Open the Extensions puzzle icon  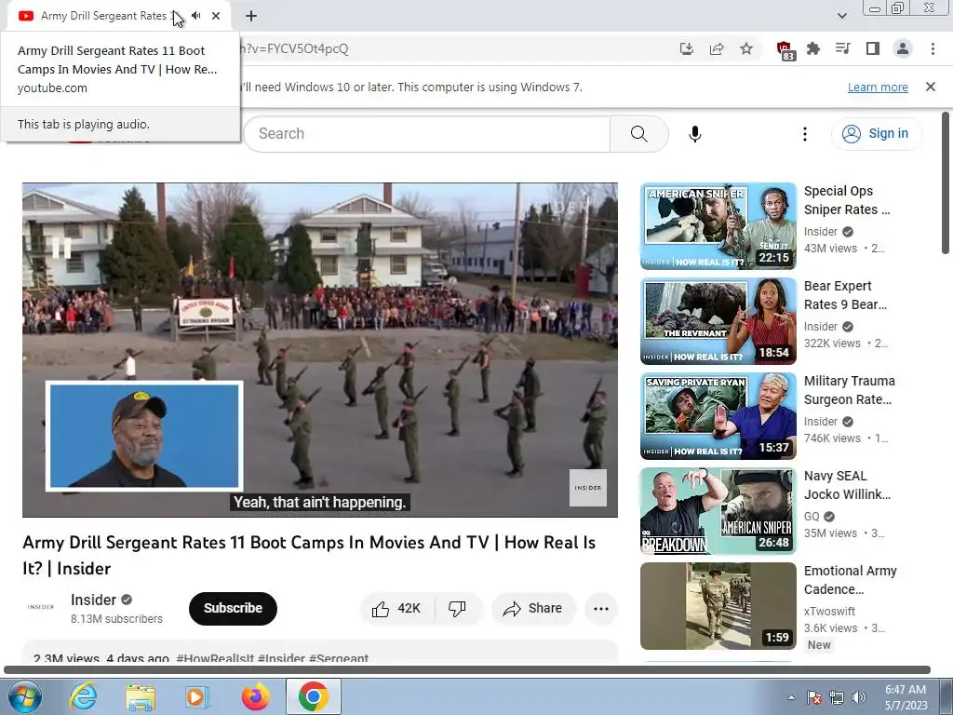[x=813, y=48]
